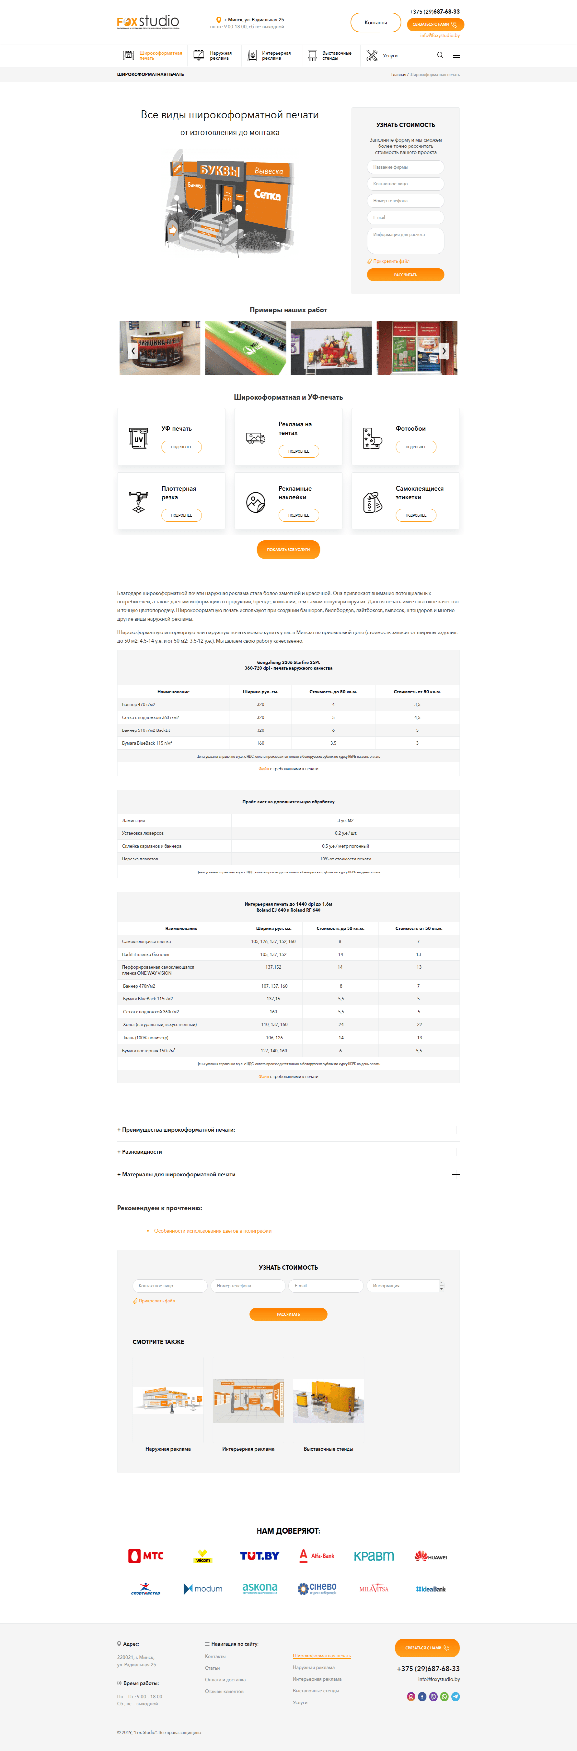Viewport: 577px width, 1751px height.
Task: Open the Telegram icon in footer
Action: pos(455,1696)
